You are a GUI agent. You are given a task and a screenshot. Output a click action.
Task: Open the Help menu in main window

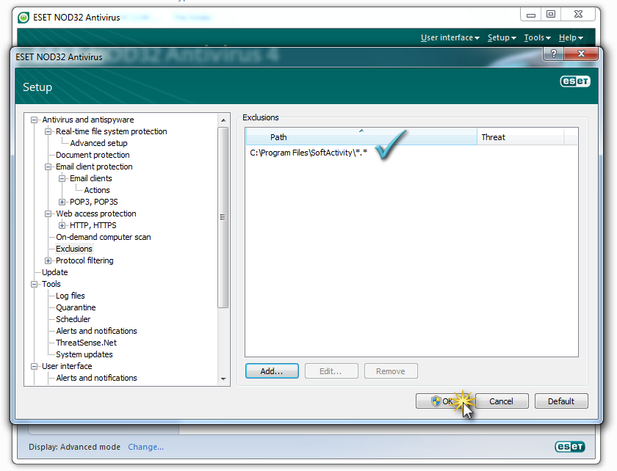tap(571, 37)
